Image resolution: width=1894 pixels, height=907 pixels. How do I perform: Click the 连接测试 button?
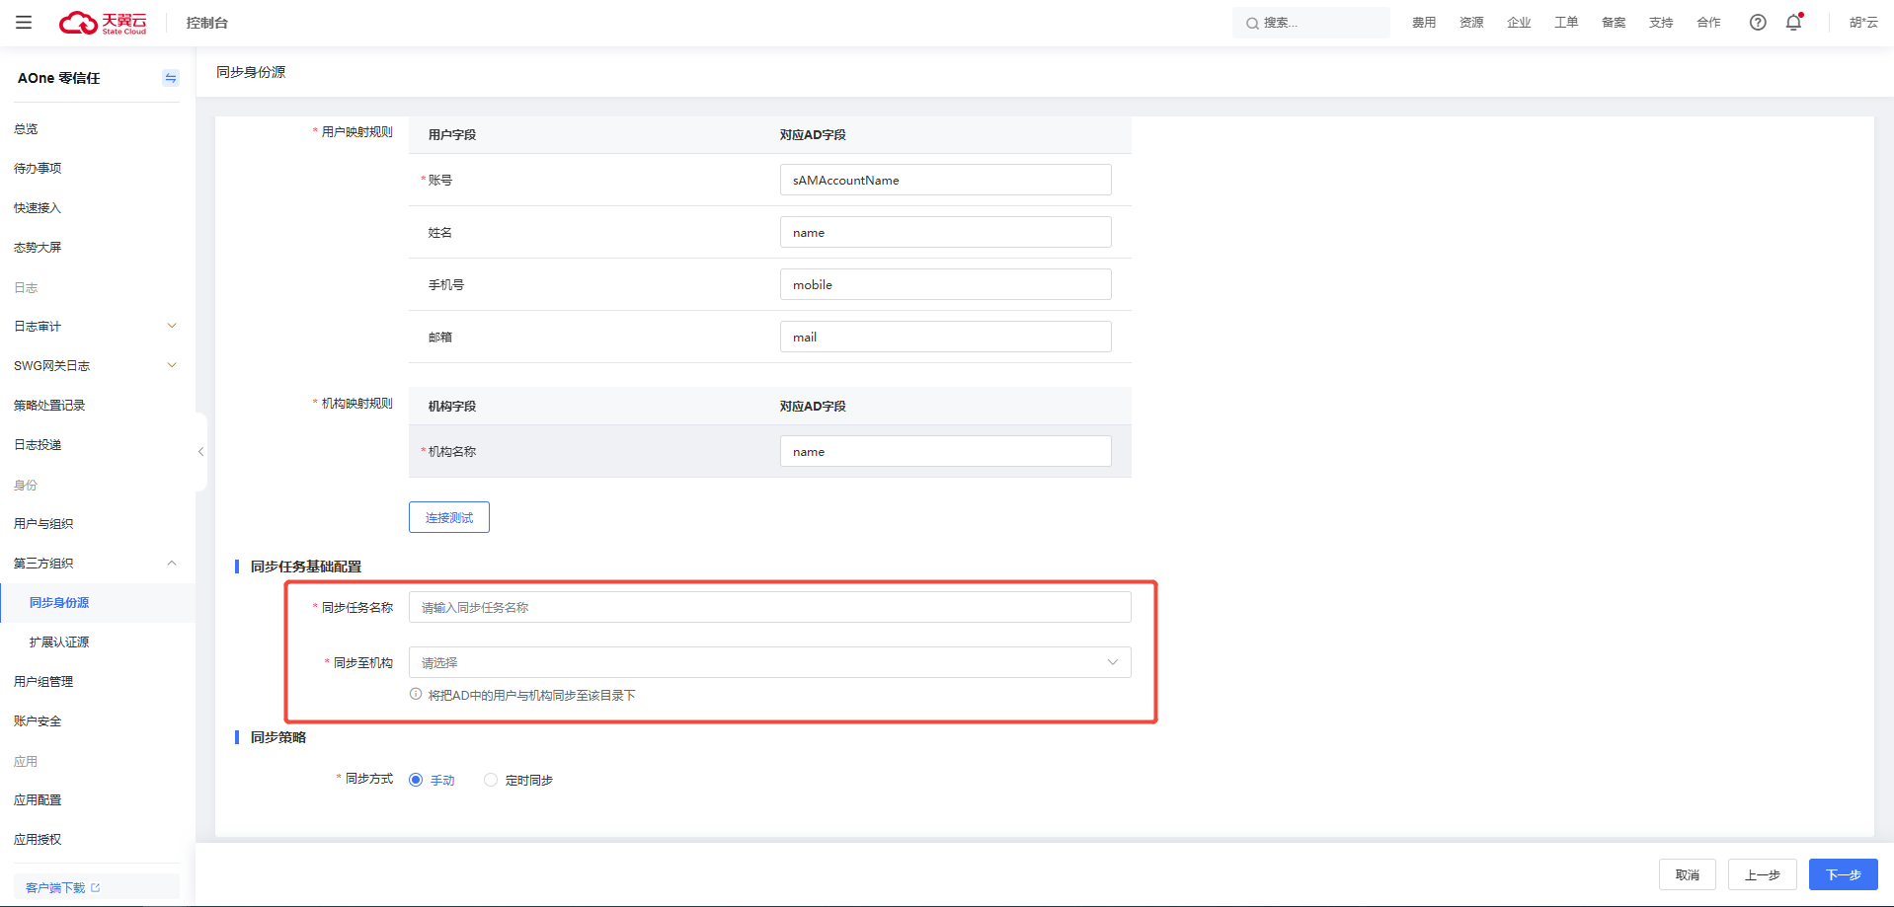click(x=448, y=517)
